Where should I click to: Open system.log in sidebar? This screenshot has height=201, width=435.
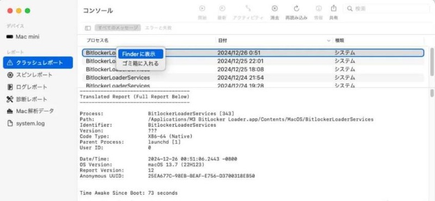[38, 123]
